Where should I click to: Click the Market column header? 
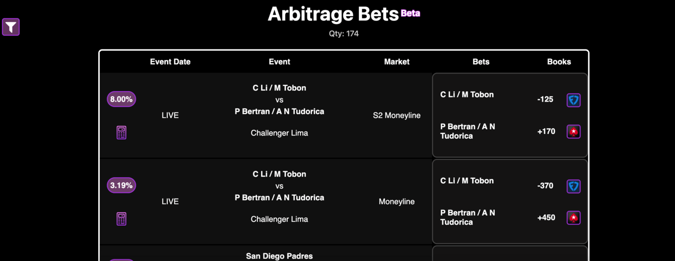point(397,61)
